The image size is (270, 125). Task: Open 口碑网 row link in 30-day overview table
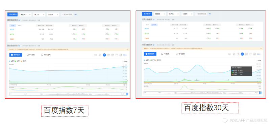coord(147,39)
